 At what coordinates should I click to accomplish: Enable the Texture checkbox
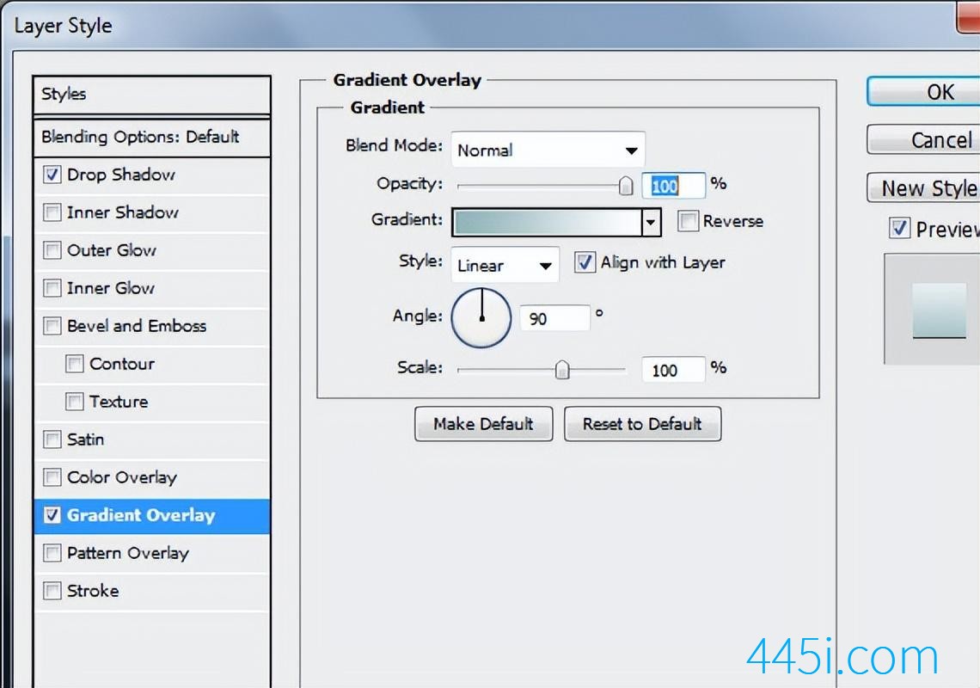75,402
